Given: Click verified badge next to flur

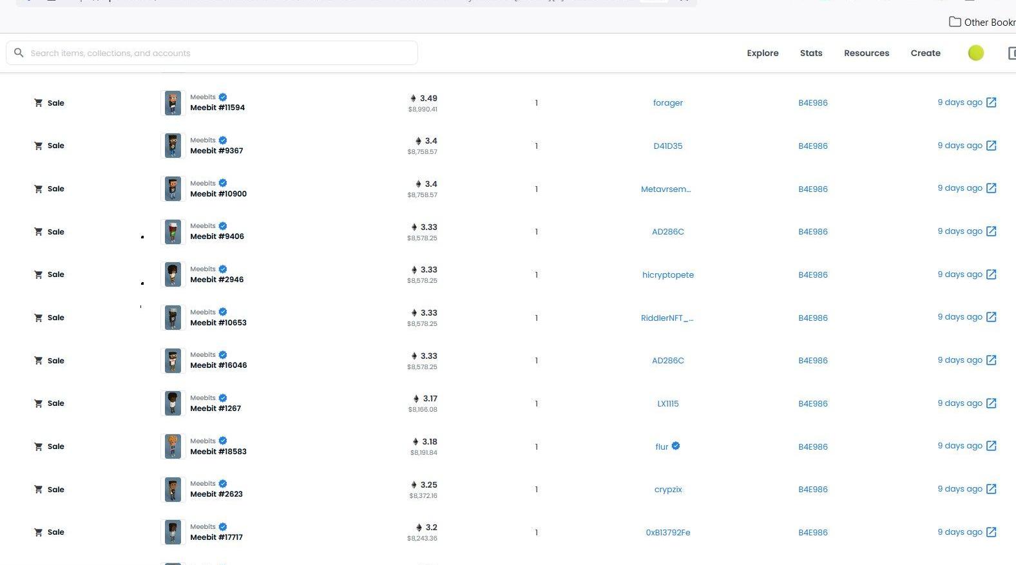Looking at the screenshot, I should 676,446.
